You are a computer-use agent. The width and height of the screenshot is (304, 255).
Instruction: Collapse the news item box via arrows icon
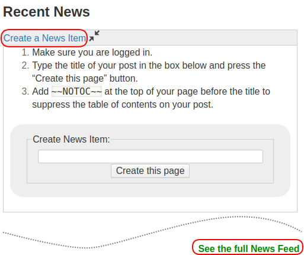[94, 36]
